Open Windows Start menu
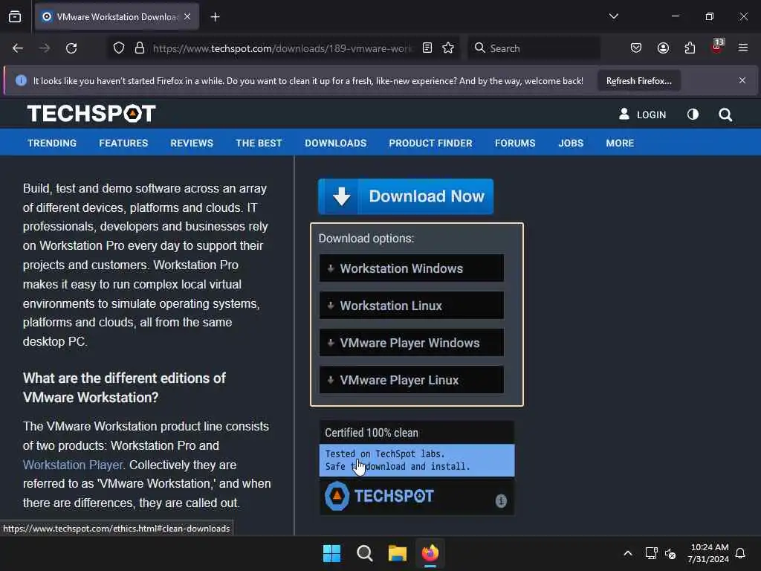Image resolution: width=761 pixels, height=571 pixels. [332, 553]
